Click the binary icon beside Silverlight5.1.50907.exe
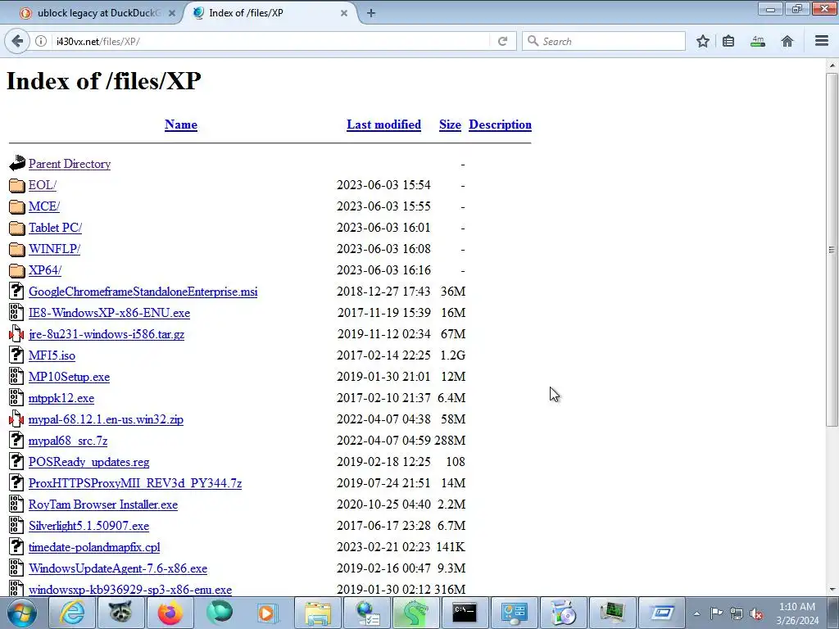The height and width of the screenshot is (629, 839). click(x=16, y=526)
